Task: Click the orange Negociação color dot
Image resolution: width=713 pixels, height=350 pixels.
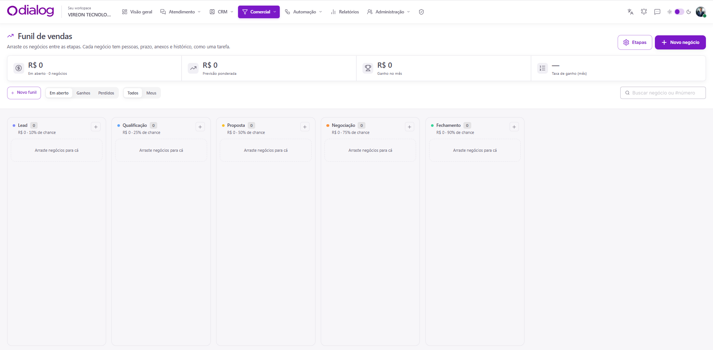Action: coord(328,125)
